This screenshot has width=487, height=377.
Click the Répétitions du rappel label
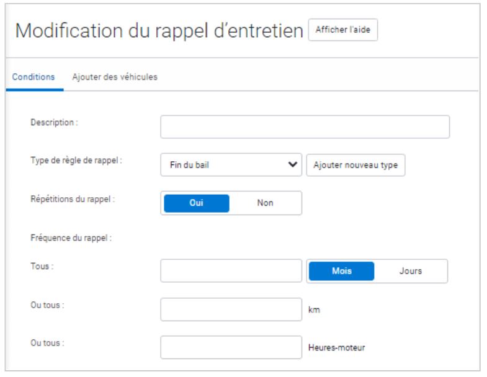(x=73, y=199)
